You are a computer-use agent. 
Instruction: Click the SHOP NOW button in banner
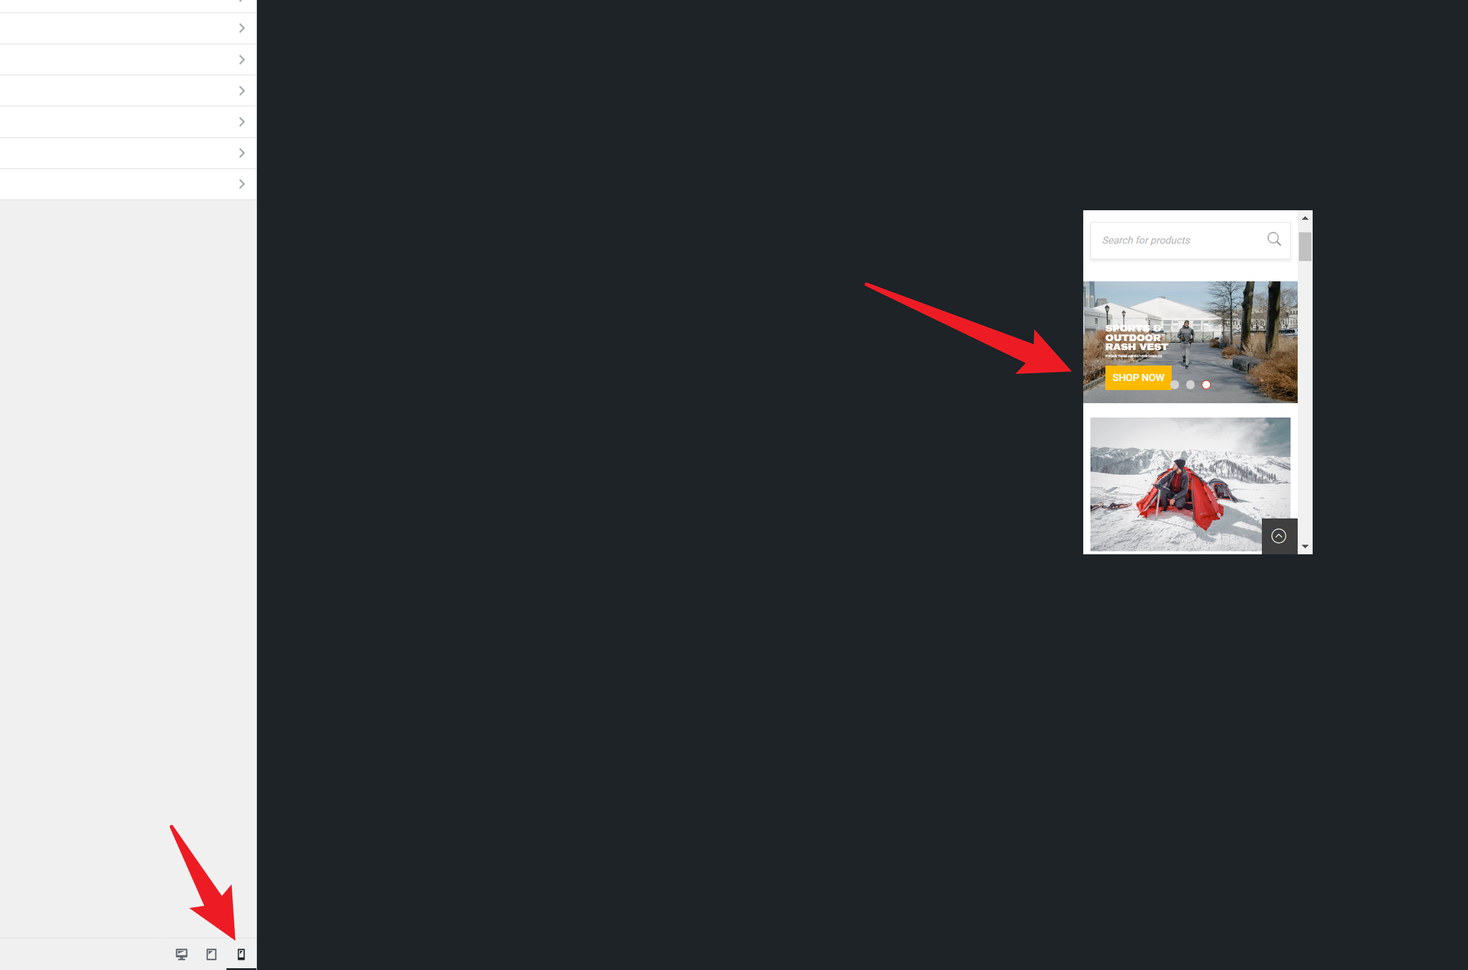[1138, 378]
